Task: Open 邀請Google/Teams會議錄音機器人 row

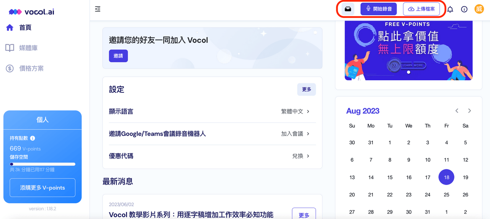Action: (x=212, y=134)
